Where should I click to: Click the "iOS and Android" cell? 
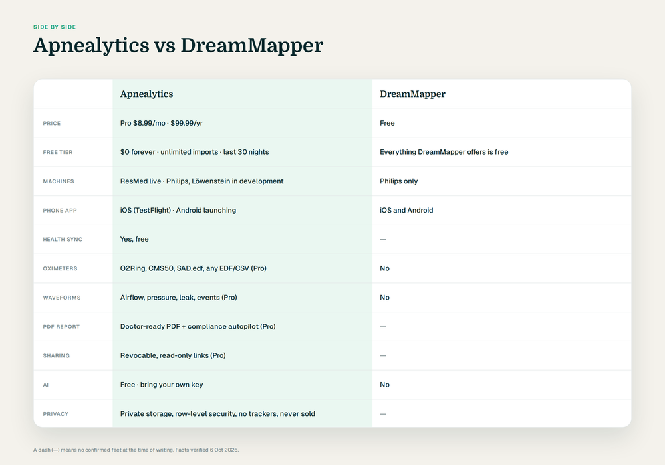[406, 210]
